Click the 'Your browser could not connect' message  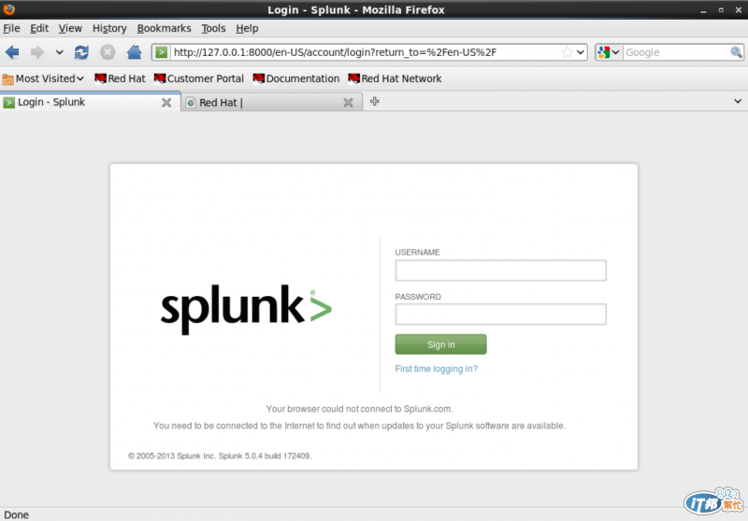coord(359,409)
